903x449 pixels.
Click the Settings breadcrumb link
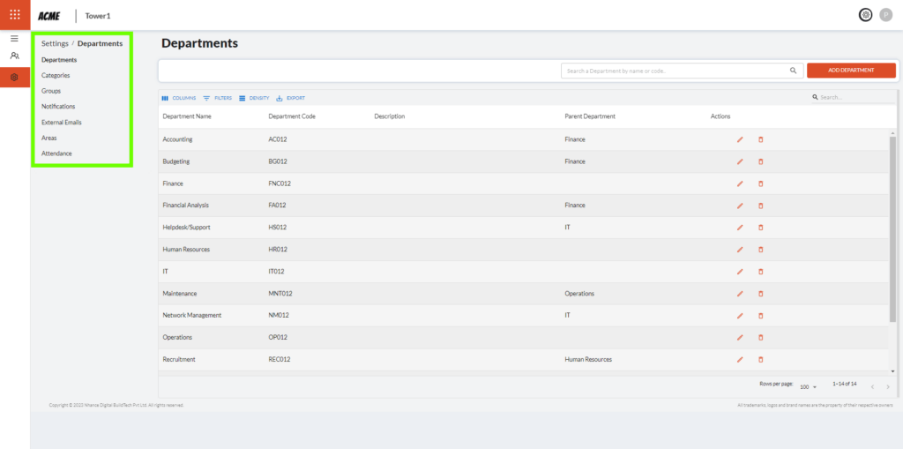54,43
